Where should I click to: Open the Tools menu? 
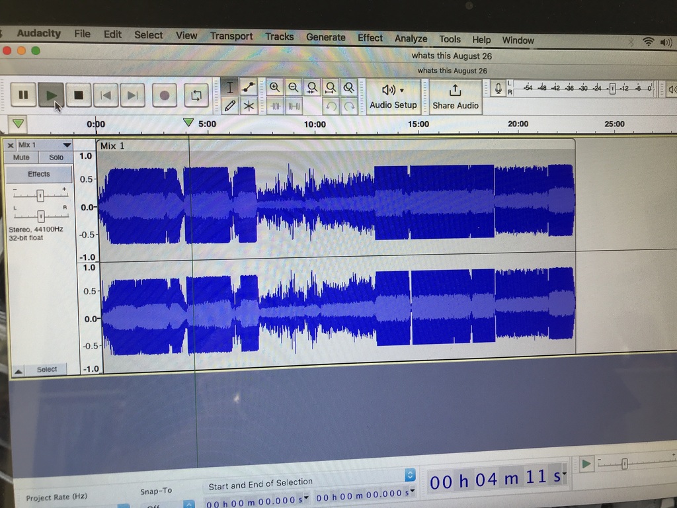450,39
